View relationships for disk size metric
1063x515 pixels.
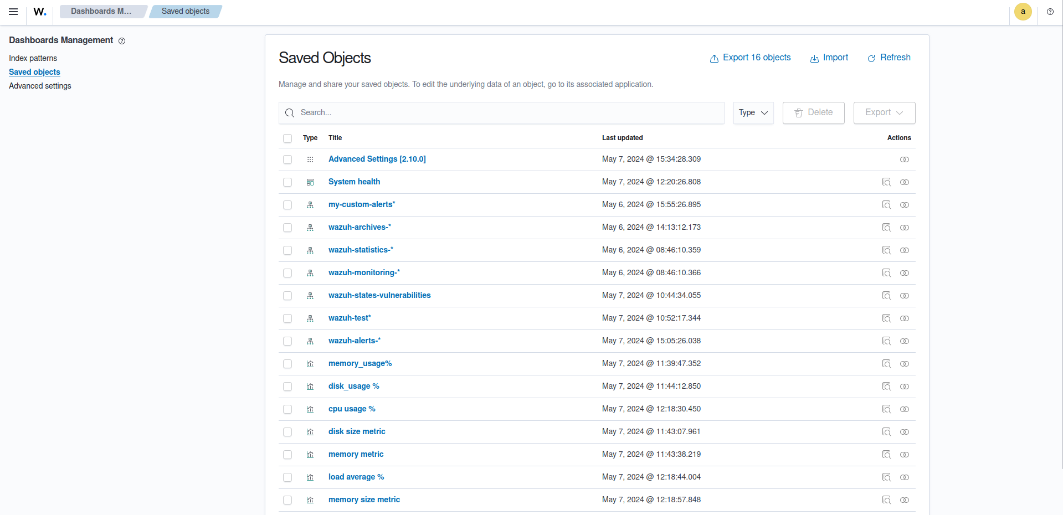[x=905, y=432]
